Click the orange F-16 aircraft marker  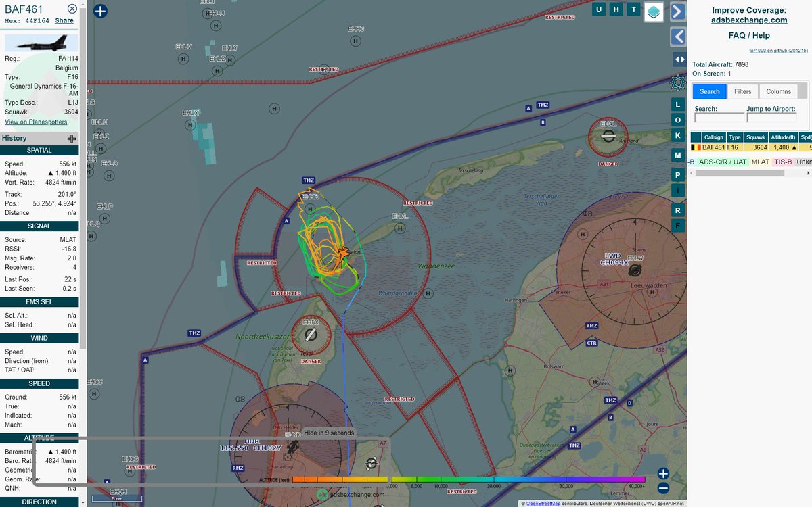point(344,255)
